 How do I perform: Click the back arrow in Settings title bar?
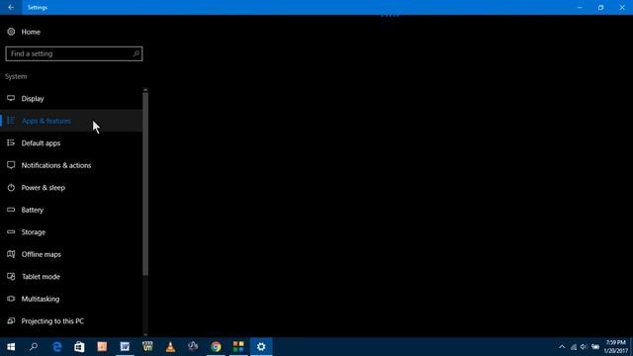(x=11, y=7)
